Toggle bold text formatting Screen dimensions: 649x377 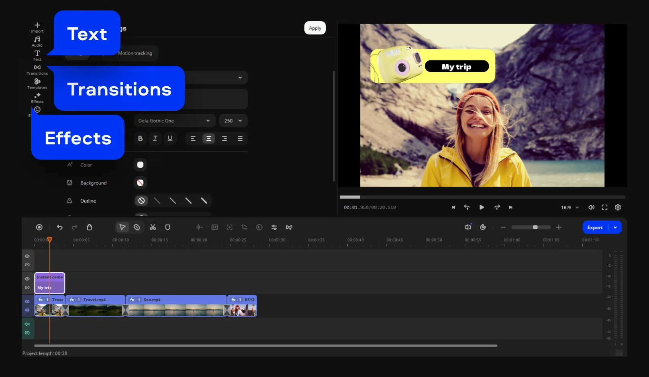point(140,138)
